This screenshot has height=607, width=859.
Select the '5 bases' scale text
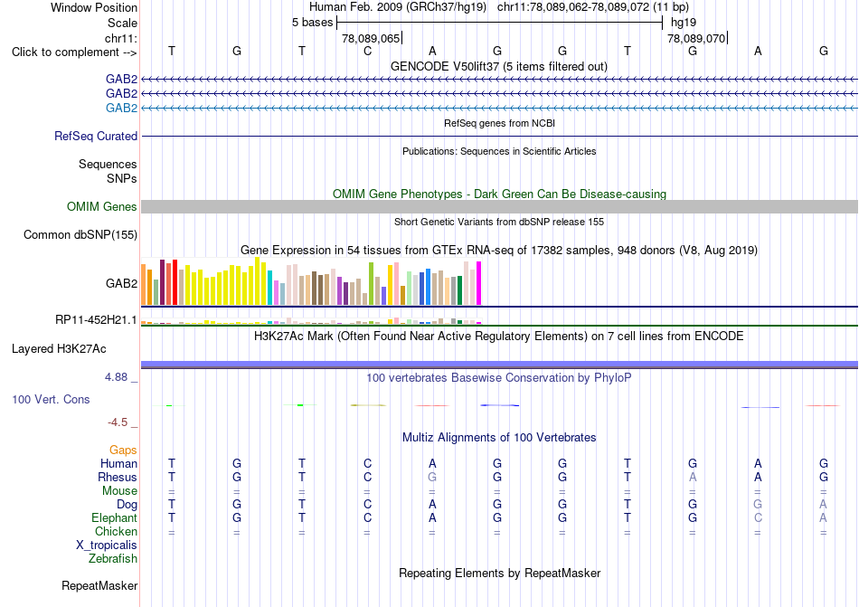click(x=312, y=23)
